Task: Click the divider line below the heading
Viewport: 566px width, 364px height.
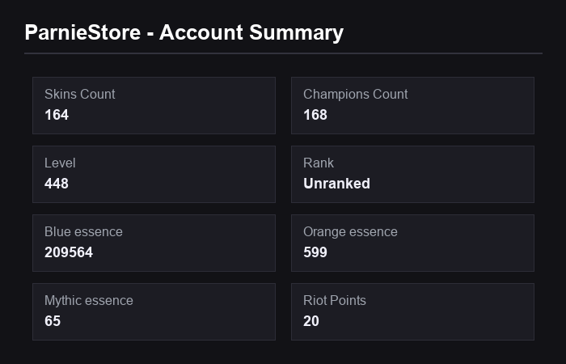Action: tap(283, 53)
